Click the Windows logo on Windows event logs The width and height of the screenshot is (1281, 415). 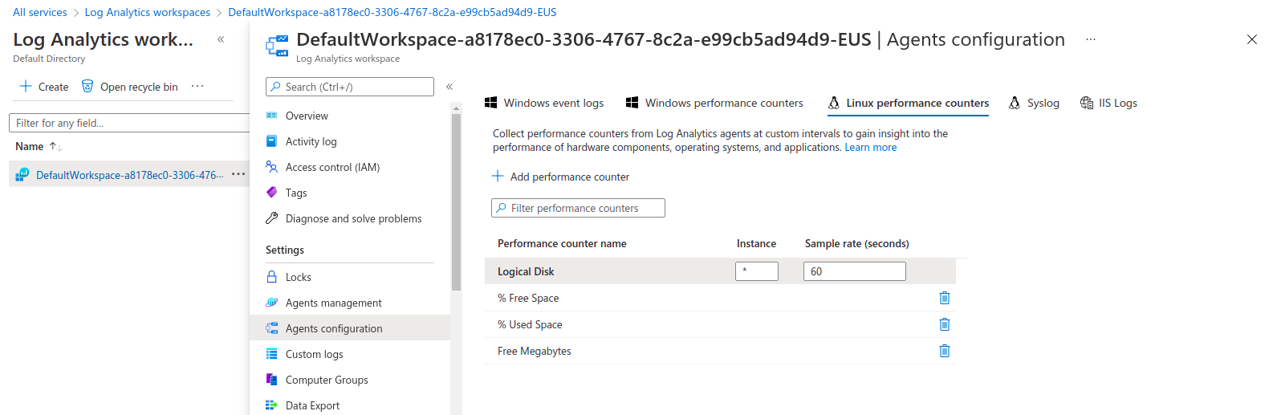coord(491,103)
